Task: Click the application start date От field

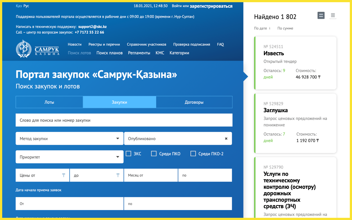Action: [x=70, y=204]
